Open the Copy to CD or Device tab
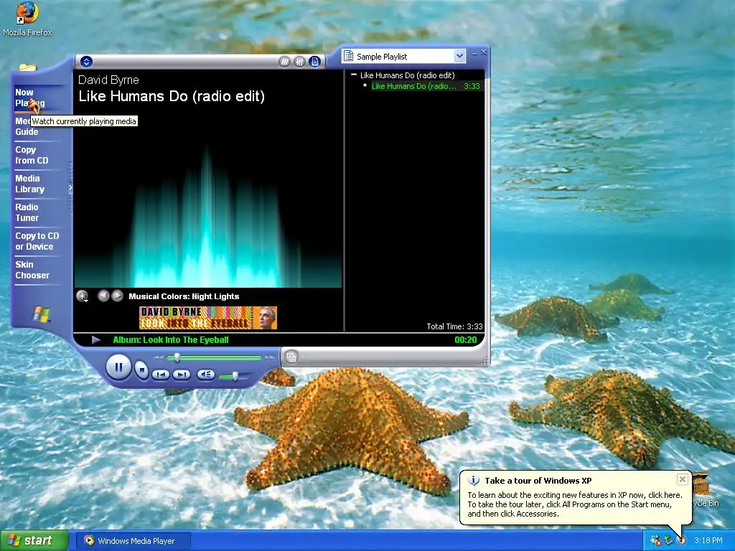Image resolution: width=735 pixels, height=551 pixels. [37, 241]
